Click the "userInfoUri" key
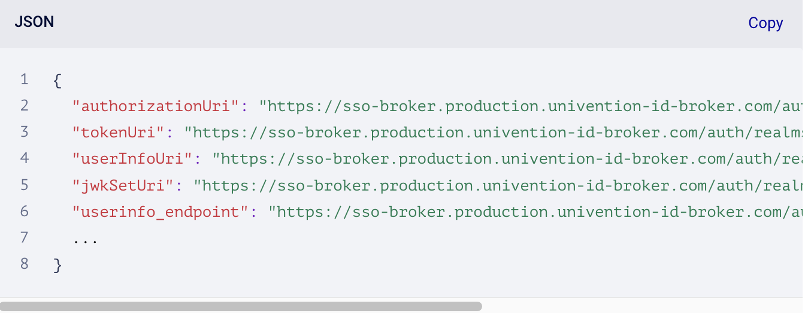Image resolution: width=805 pixels, height=313 pixels. (x=133, y=159)
